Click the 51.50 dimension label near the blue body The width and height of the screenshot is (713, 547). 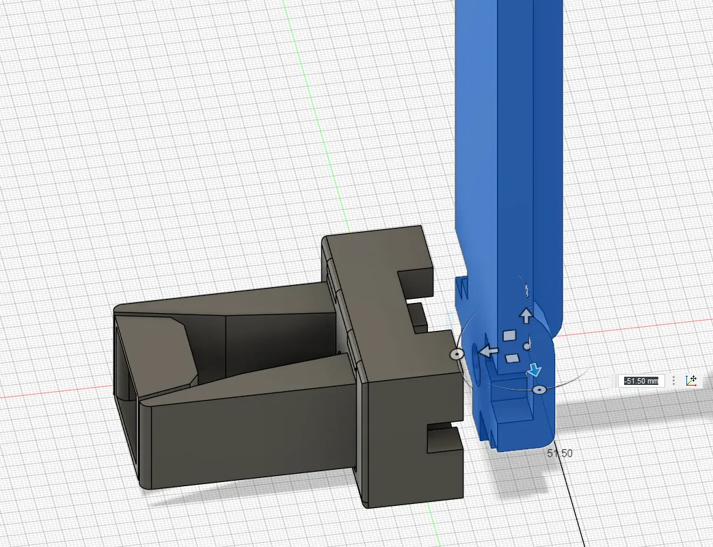point(560,453)
